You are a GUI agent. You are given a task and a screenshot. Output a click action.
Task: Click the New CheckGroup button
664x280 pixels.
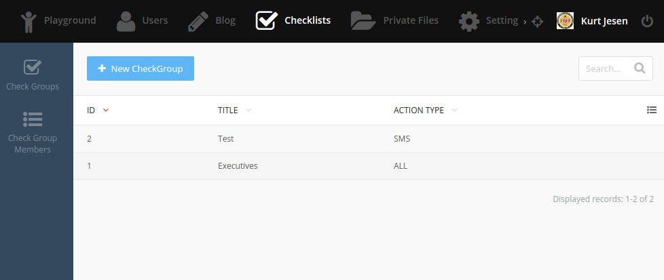(141, 68)
